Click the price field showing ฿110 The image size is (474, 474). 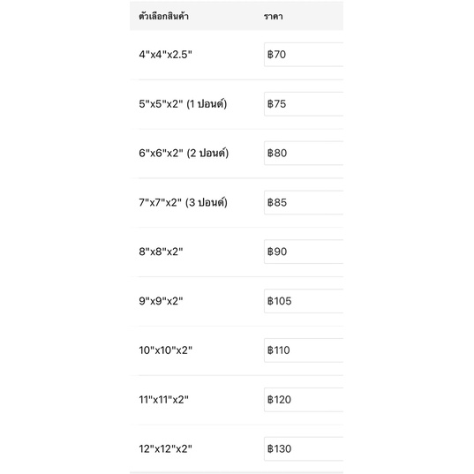click(304, 350)
